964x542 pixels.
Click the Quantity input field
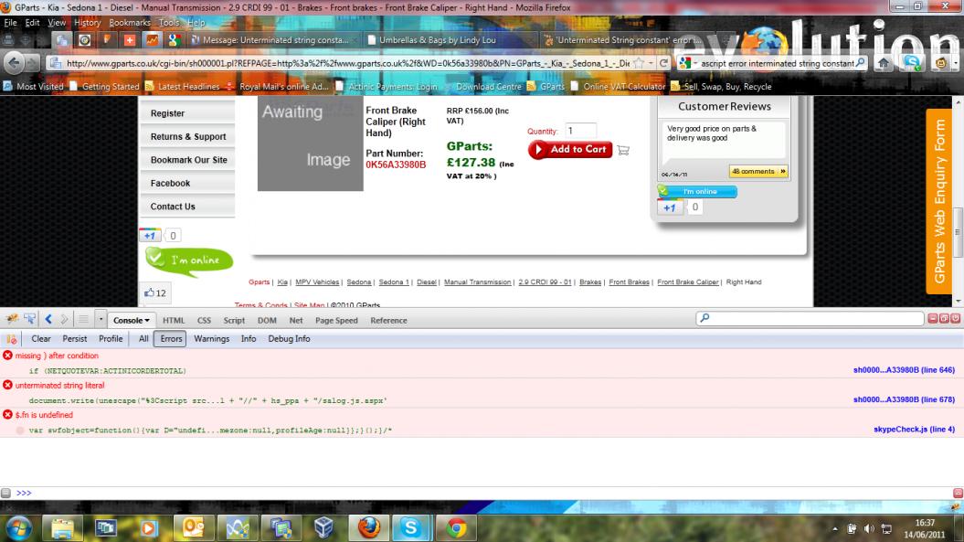(580, 131)
